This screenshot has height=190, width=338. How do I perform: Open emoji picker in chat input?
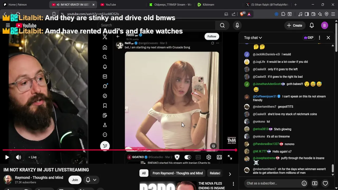click(x=304, y=183)
